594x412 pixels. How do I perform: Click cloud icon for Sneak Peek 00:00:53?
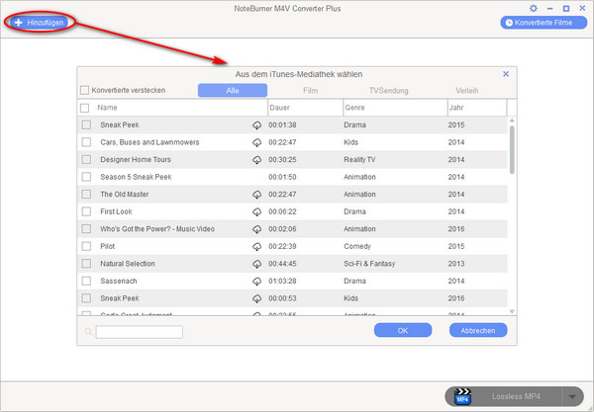(x=256, y=298)
